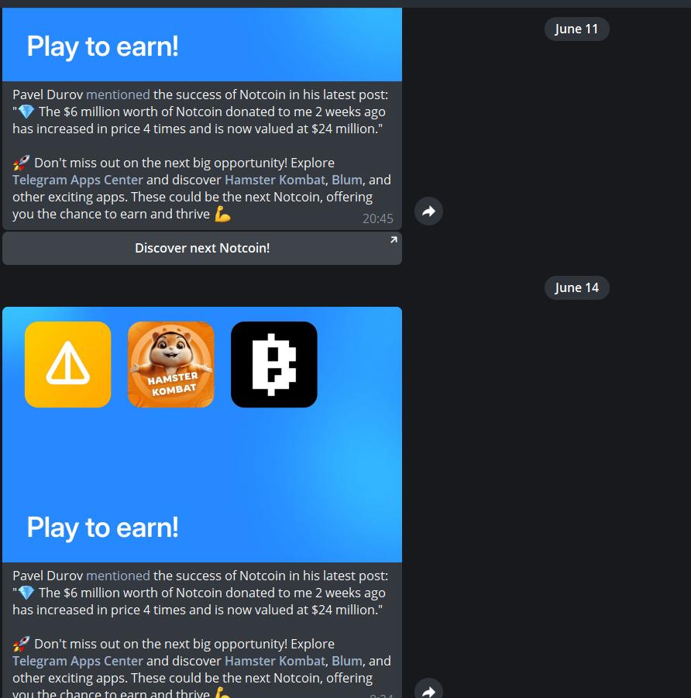Screen dimensions: 691x698
Task: Follow the 'mentioned' link in the June 14 message
Action: tap(118, 576)
